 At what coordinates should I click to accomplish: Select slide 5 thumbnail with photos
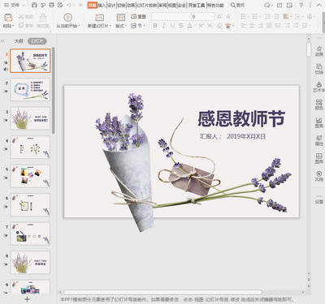[30, 176]
